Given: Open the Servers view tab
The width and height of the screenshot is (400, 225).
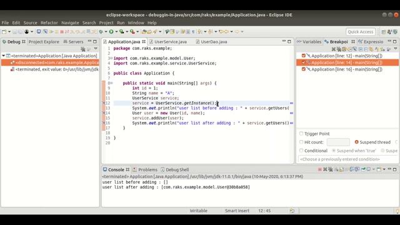Looking at the screenshot, I should pos(74,42).
